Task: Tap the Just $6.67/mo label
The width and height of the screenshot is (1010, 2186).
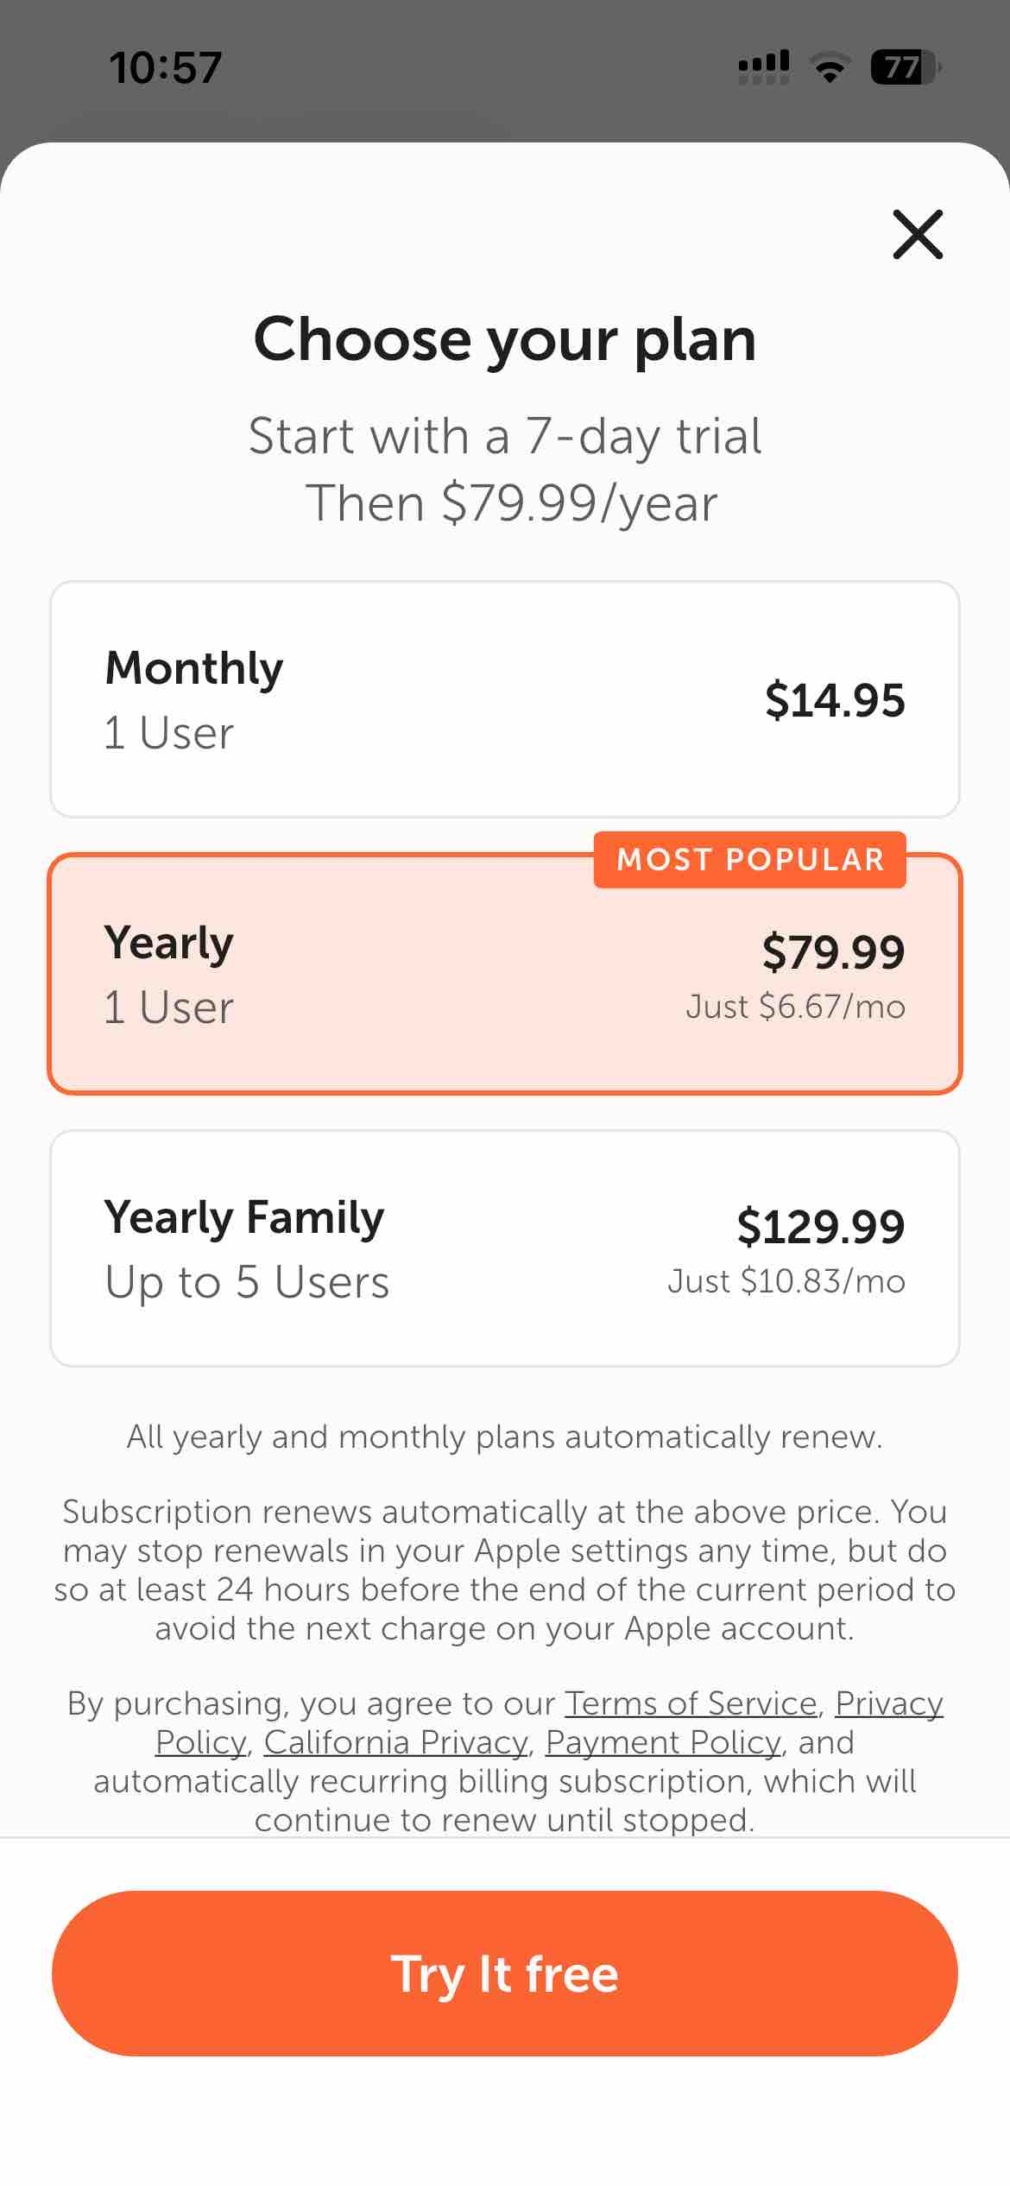Action: (795, 1007)
